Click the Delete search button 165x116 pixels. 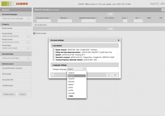tap(9, 94)
